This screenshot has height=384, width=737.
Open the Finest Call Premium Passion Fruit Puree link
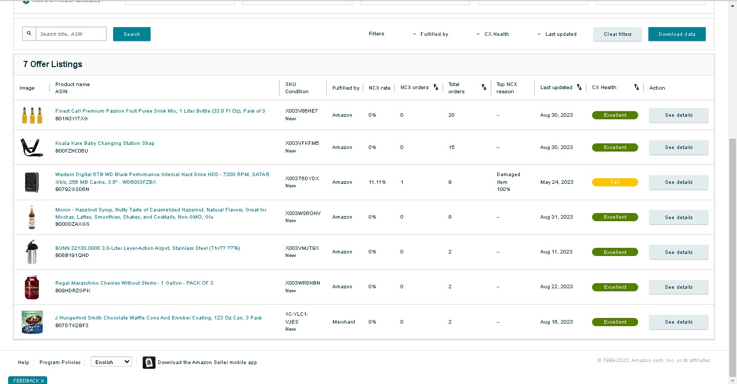tap(160, 111)
